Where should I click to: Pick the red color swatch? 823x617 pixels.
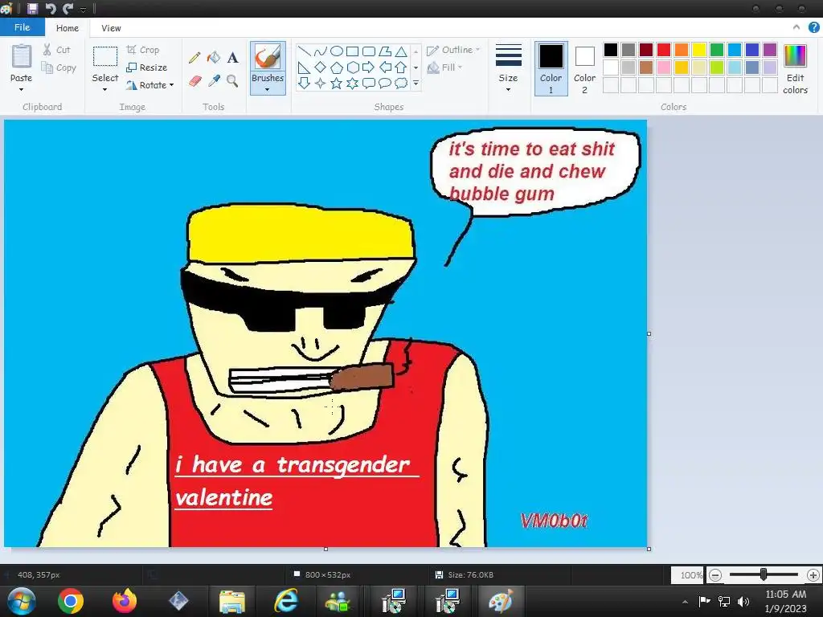click(x=664, y=50)
